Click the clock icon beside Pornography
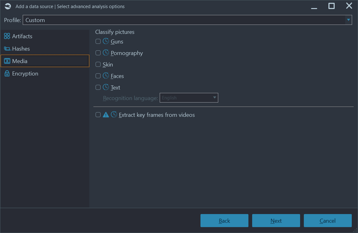358x233 pixels. point(106,53)
